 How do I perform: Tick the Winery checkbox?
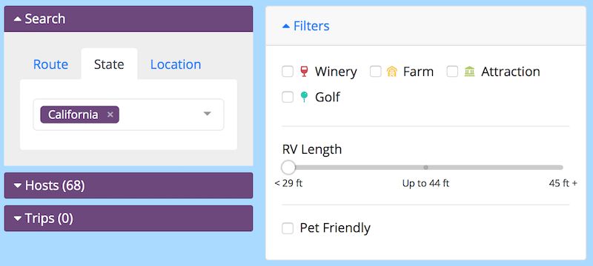pyautogui.click(x=288, y=71)
